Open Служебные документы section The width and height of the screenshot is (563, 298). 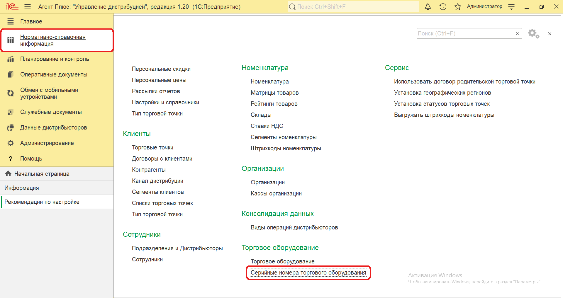click(x=57, y=112)
